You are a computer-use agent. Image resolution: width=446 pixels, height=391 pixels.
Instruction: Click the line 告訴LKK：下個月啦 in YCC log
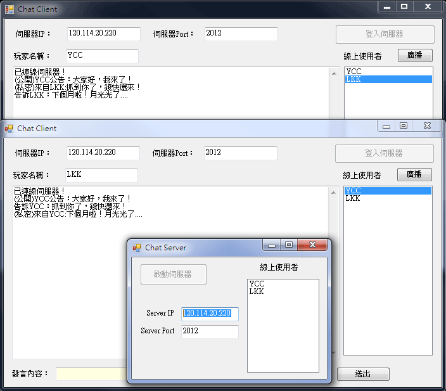pyautogui.click(x=71, y=95)
